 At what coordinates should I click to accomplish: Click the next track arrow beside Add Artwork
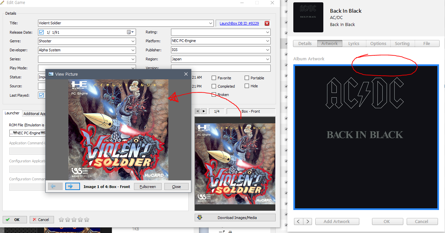308,221
